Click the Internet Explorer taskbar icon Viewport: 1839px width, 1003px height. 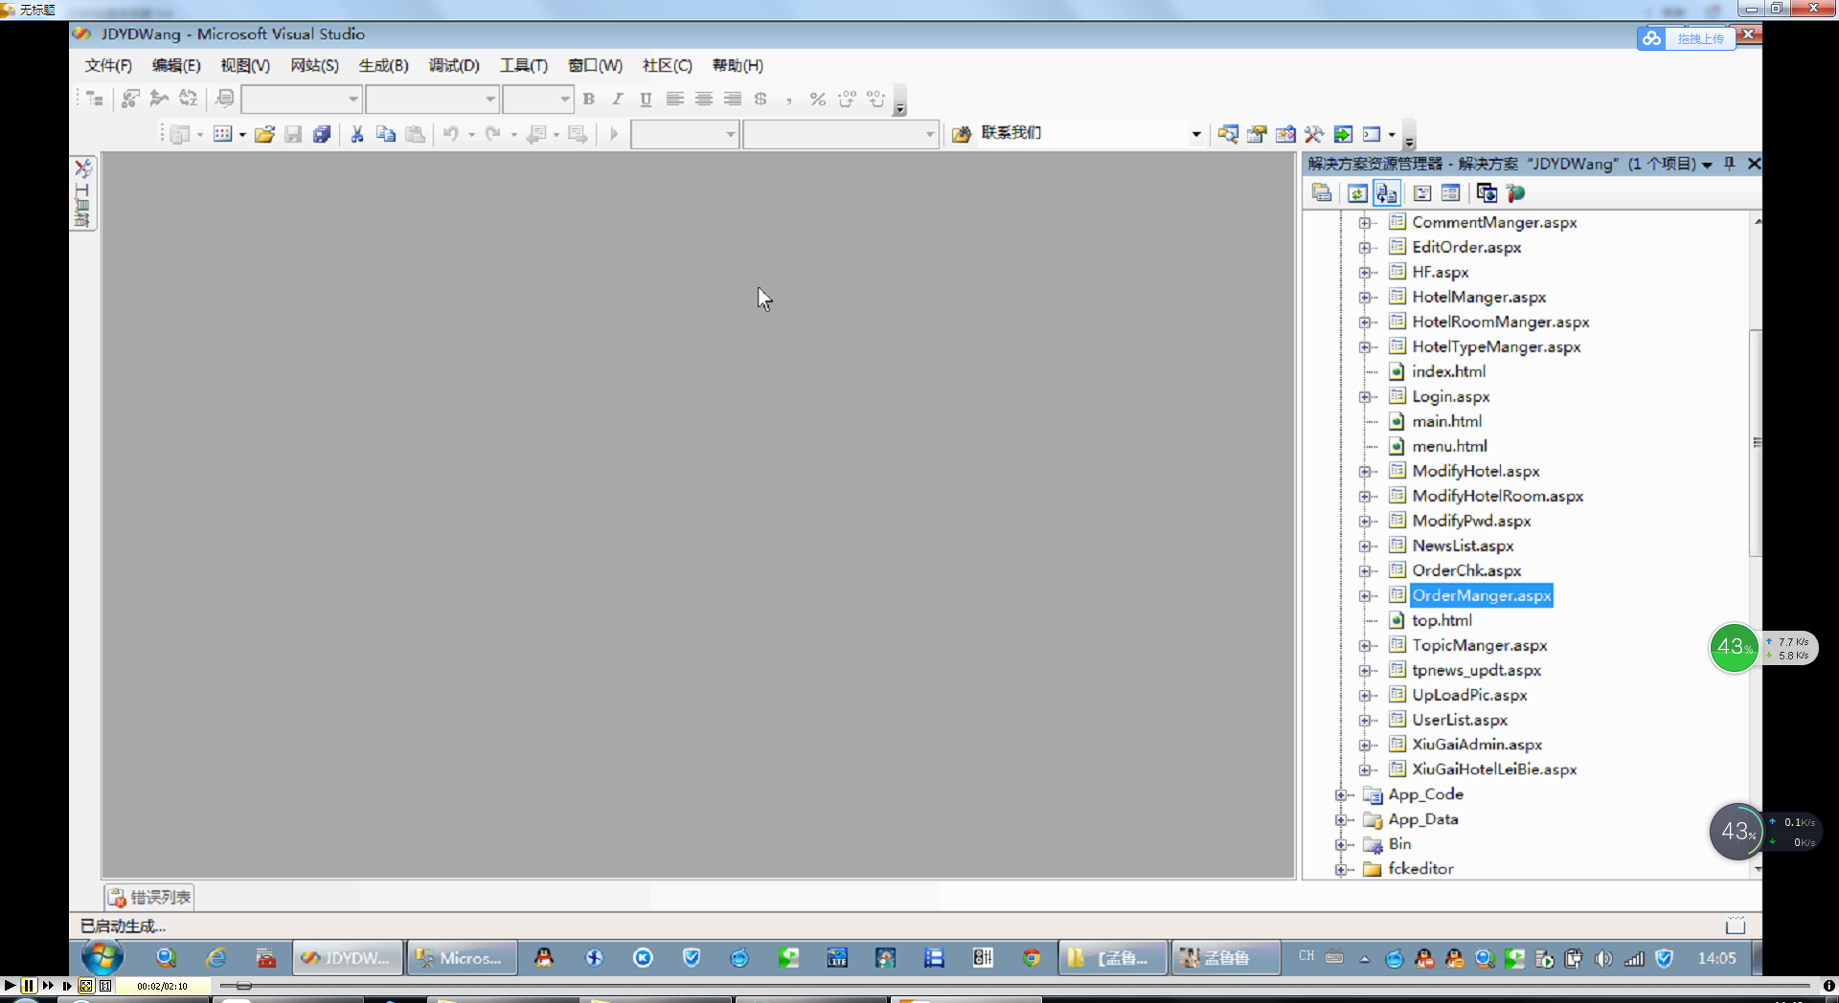216,957
